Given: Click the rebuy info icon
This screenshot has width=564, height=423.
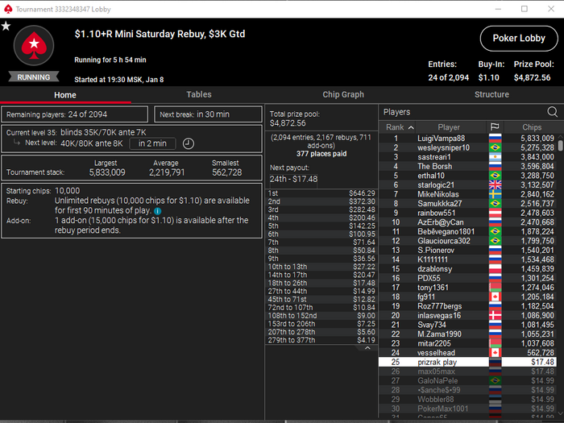Looking at the screenshot, I should [158, 211].
